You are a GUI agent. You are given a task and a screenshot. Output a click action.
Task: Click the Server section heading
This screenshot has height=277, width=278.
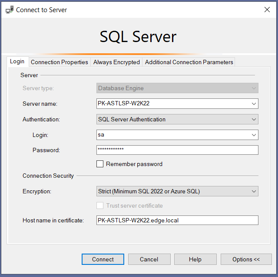[29, 75]
